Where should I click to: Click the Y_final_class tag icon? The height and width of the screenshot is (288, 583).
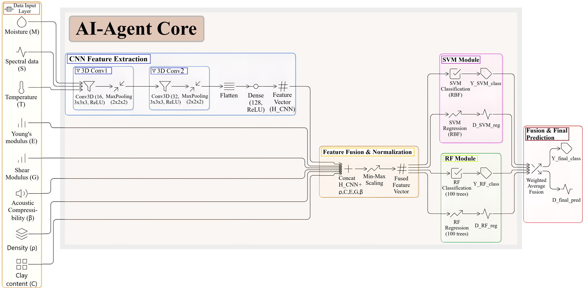point(566,148)
